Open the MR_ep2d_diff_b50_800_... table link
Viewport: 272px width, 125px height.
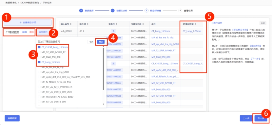coord(165,70)
